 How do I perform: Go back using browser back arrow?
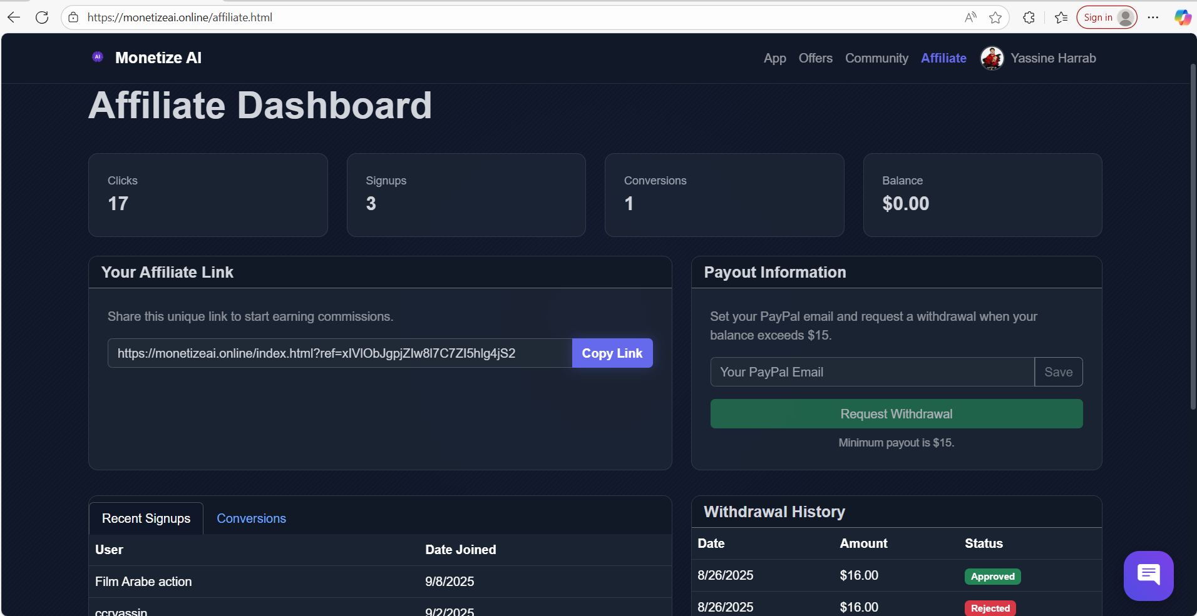pyautogui.click(x=14, y=18)
